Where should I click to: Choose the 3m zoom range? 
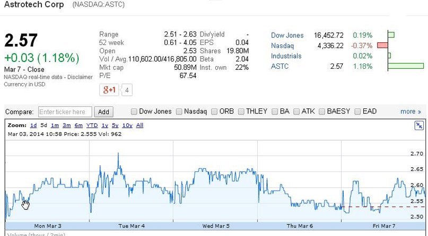tap(67, 125)
